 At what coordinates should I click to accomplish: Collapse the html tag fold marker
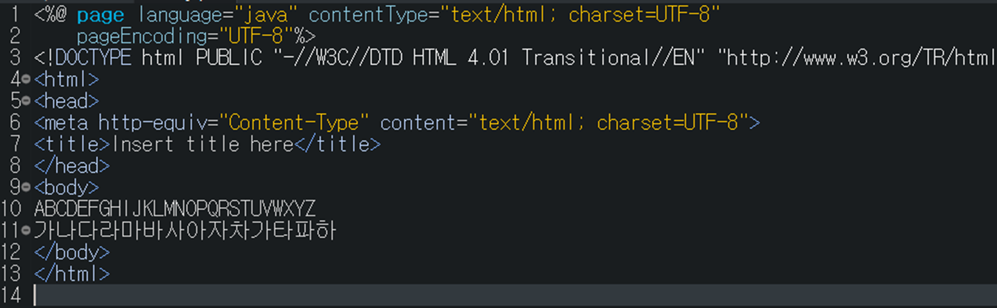tap(26, 80)
